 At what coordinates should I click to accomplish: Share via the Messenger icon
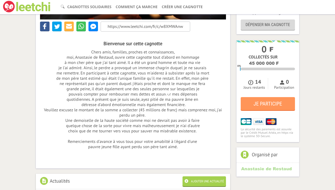(93, 27)
